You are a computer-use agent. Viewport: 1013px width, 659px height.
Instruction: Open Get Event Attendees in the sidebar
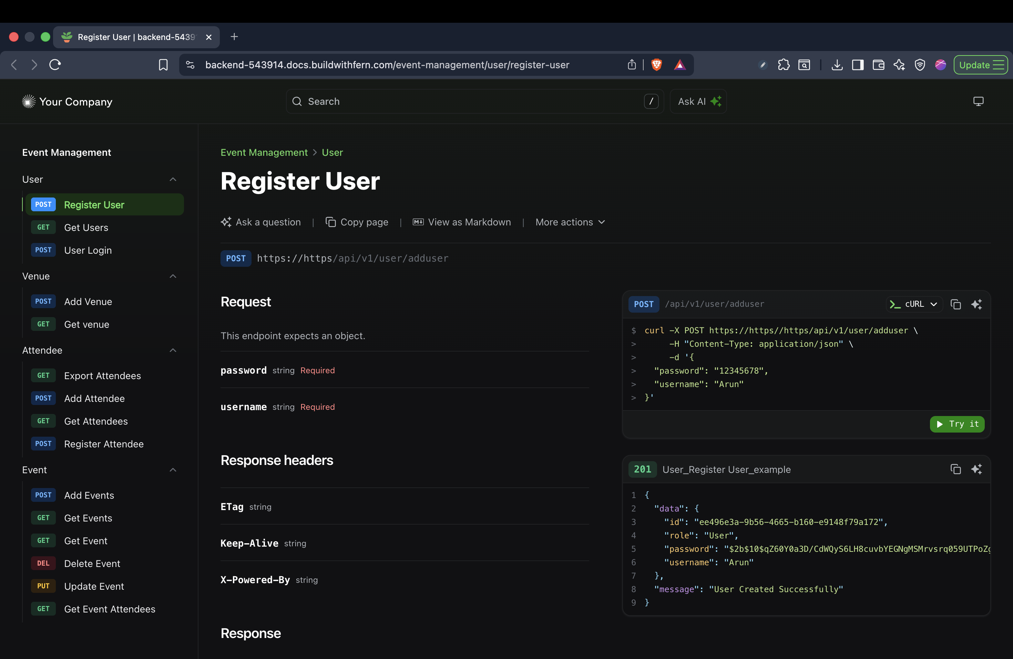(104, 609)
